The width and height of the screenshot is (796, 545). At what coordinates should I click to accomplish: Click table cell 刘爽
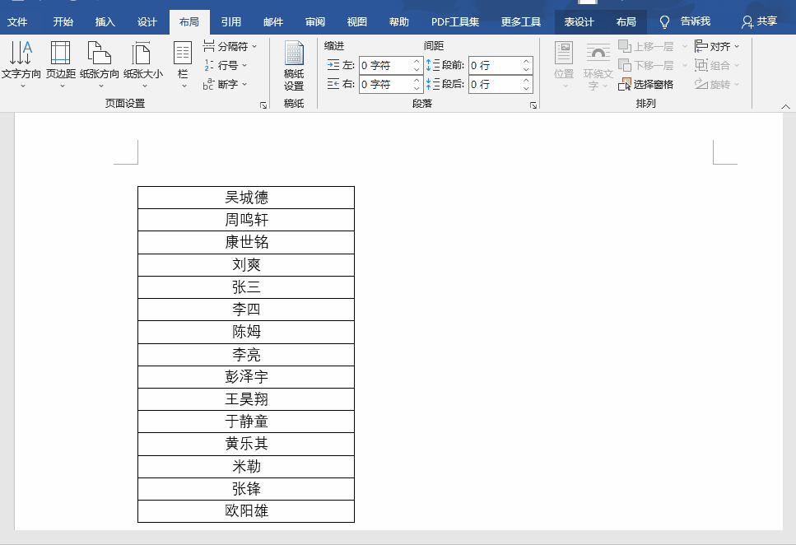click(x=246, y=265)
